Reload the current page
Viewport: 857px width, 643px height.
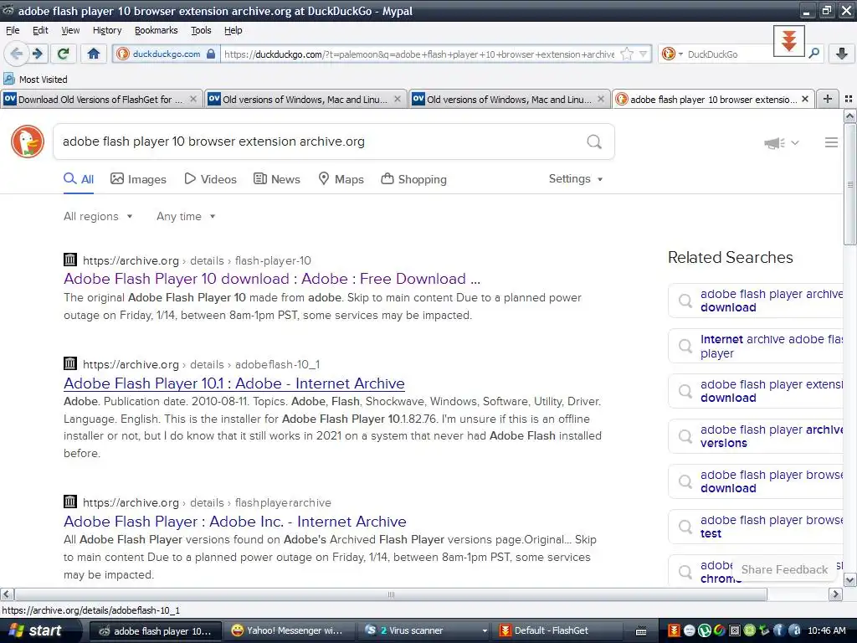[63, 54]
